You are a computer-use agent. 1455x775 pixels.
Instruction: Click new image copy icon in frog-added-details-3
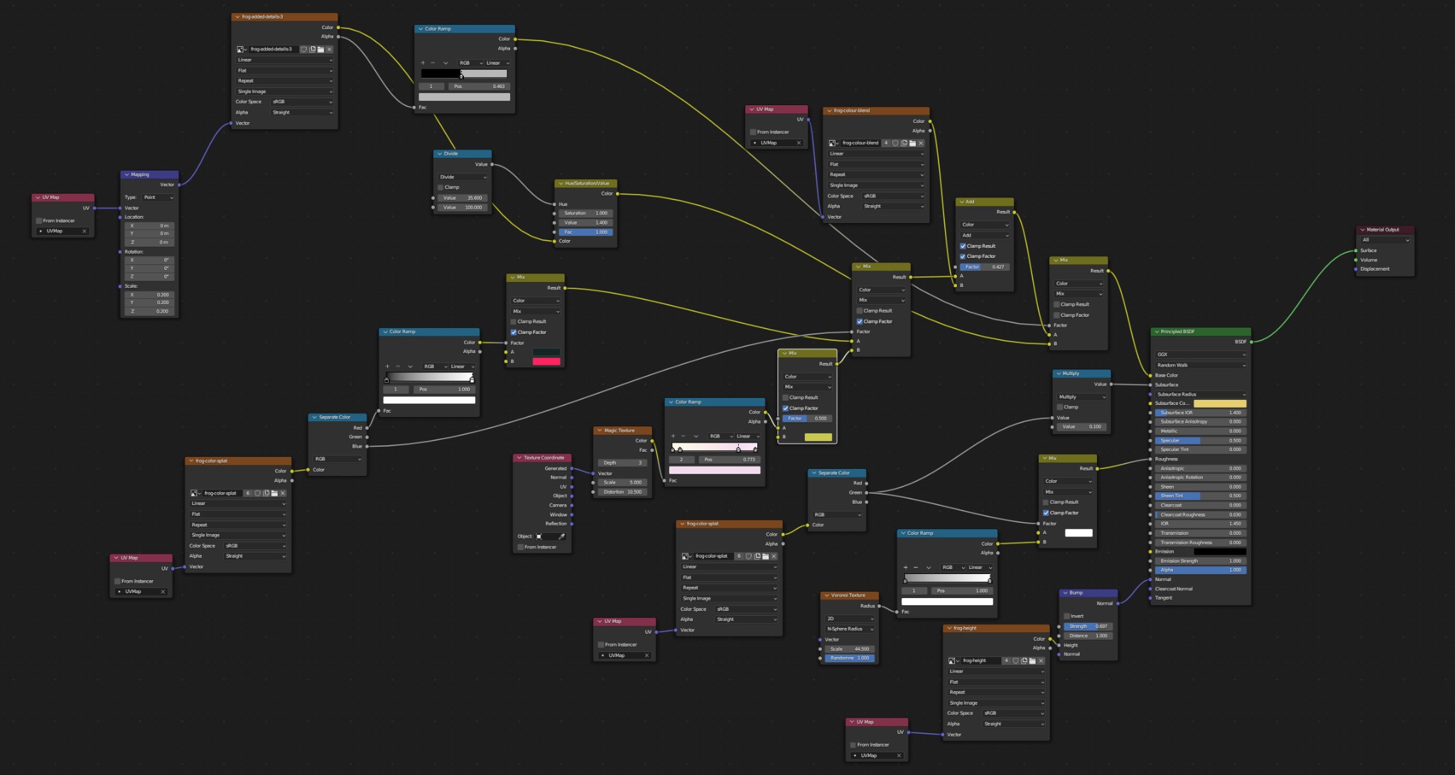(313, 49)
